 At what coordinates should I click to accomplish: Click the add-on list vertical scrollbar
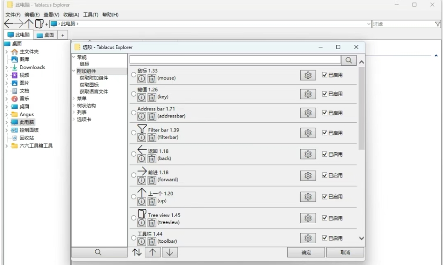point(361,108)
